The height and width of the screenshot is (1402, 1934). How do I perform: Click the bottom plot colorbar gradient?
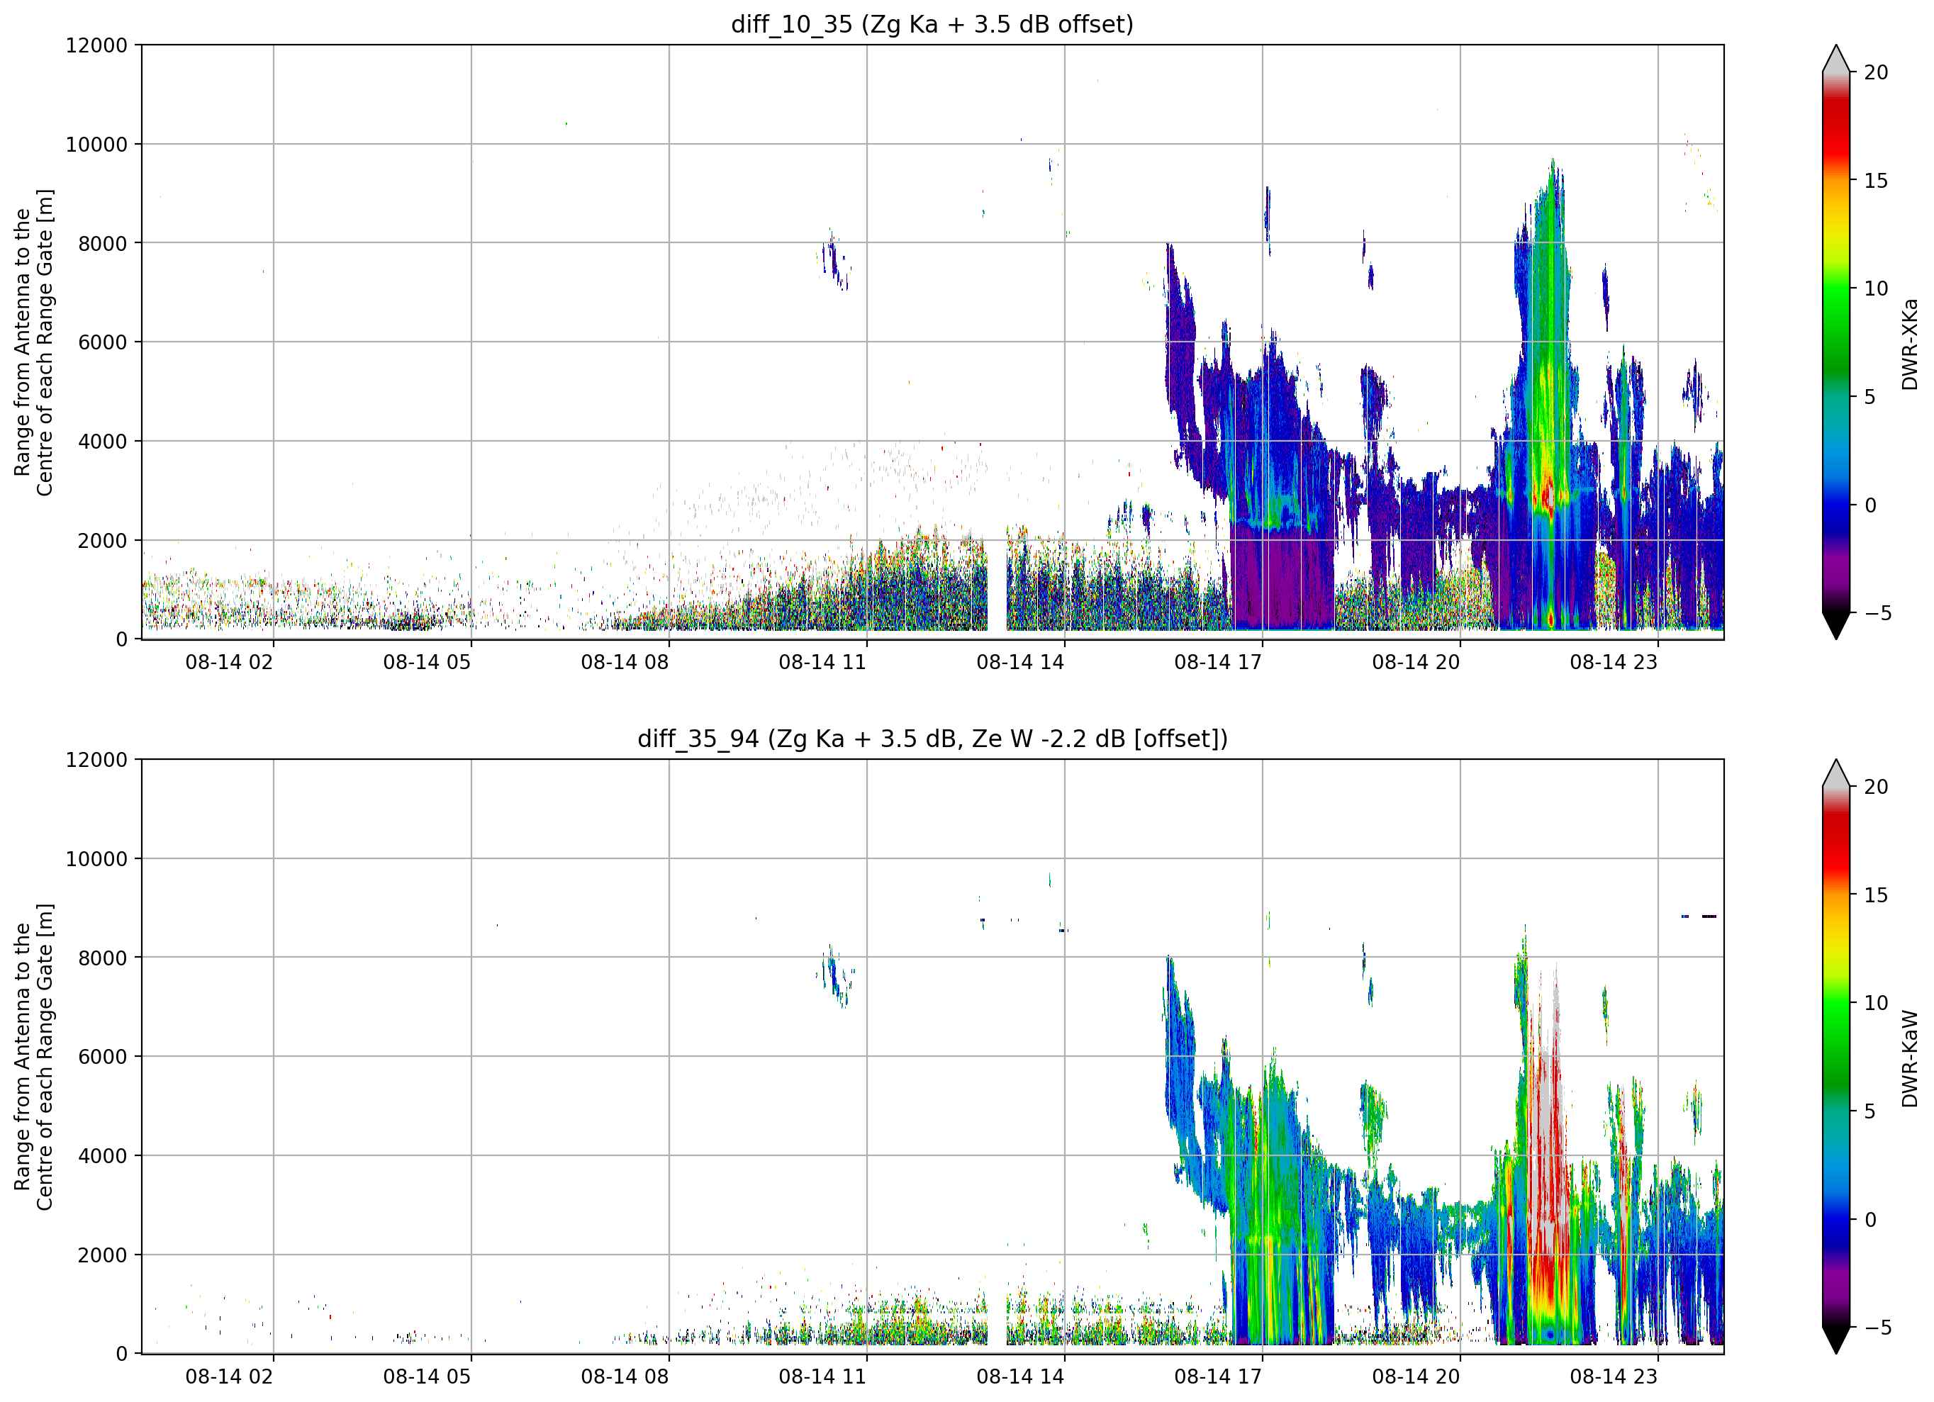point(1836,1057)
